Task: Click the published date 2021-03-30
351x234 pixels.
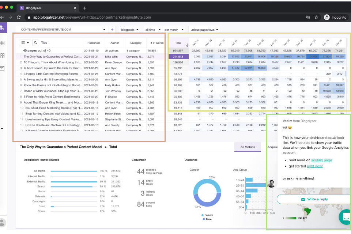Action: point(91,63)
